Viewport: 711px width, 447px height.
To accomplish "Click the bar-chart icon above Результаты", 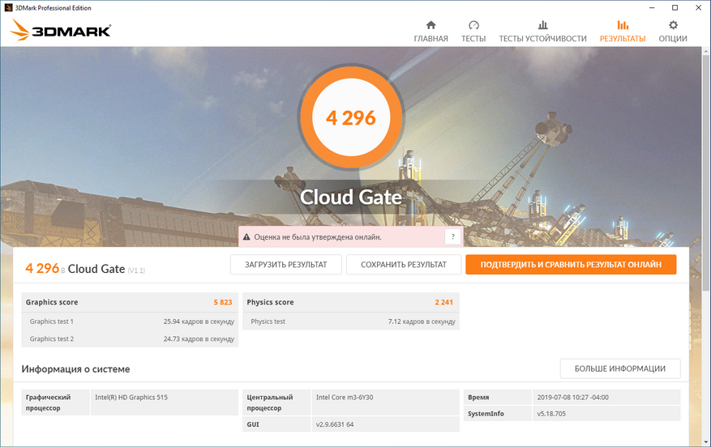I will [x=623, y=25].
